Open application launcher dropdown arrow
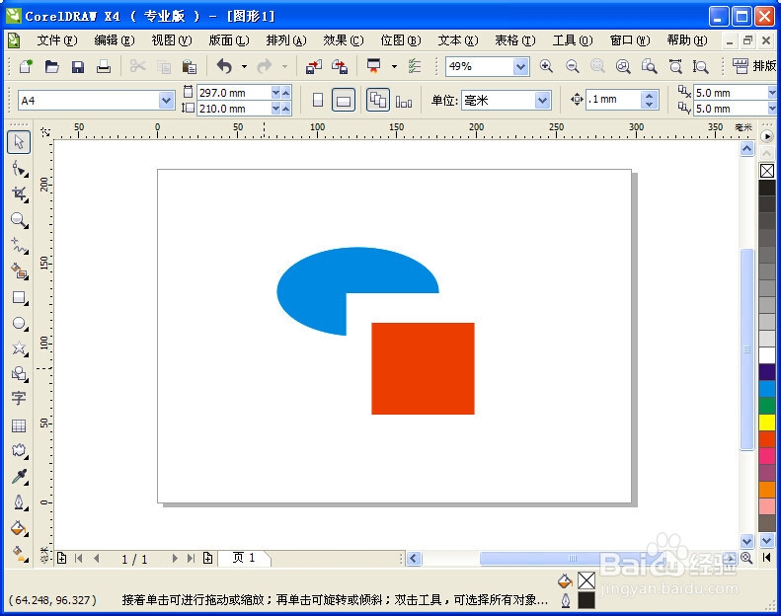 tap(395, 66)
